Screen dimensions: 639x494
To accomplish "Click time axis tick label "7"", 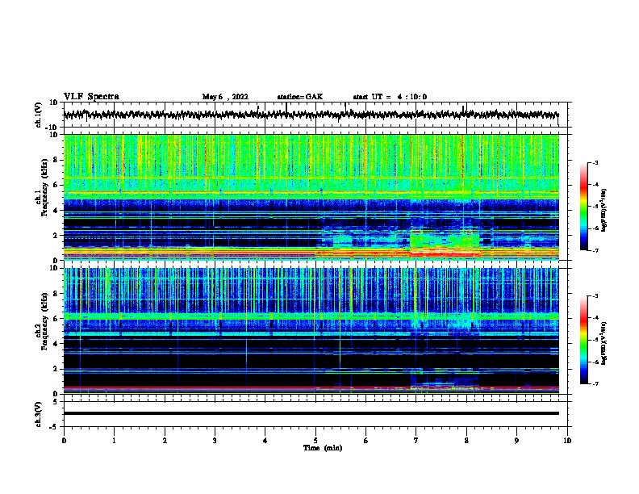I will click(416, 441).
